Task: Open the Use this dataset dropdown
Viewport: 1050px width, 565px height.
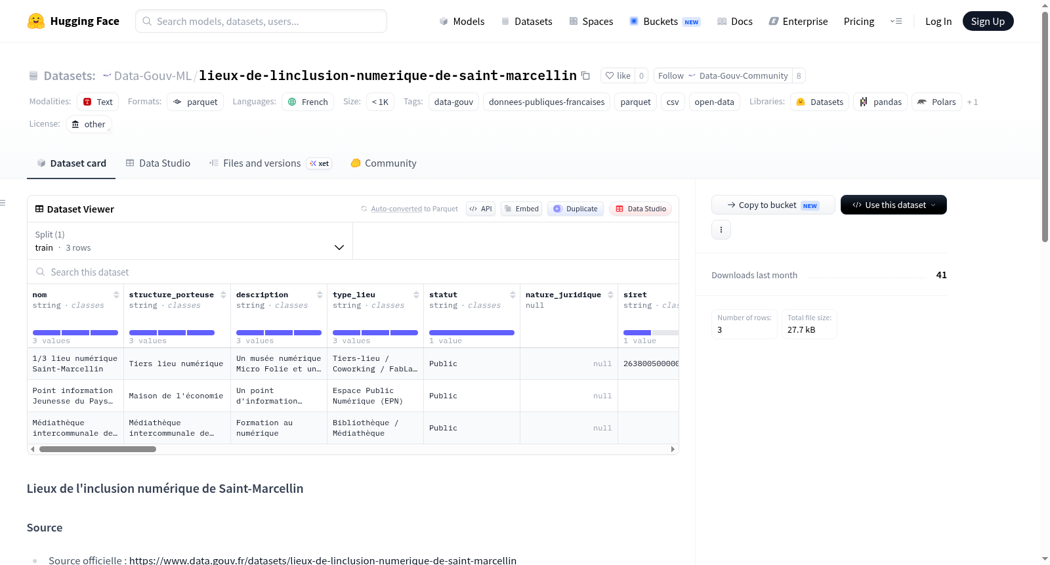Action: [894, 205]
